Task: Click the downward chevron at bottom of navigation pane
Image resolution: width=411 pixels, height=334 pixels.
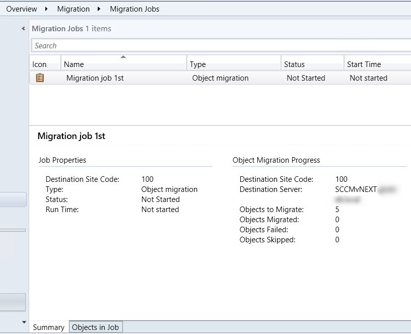Action: (x=23, y=321)
